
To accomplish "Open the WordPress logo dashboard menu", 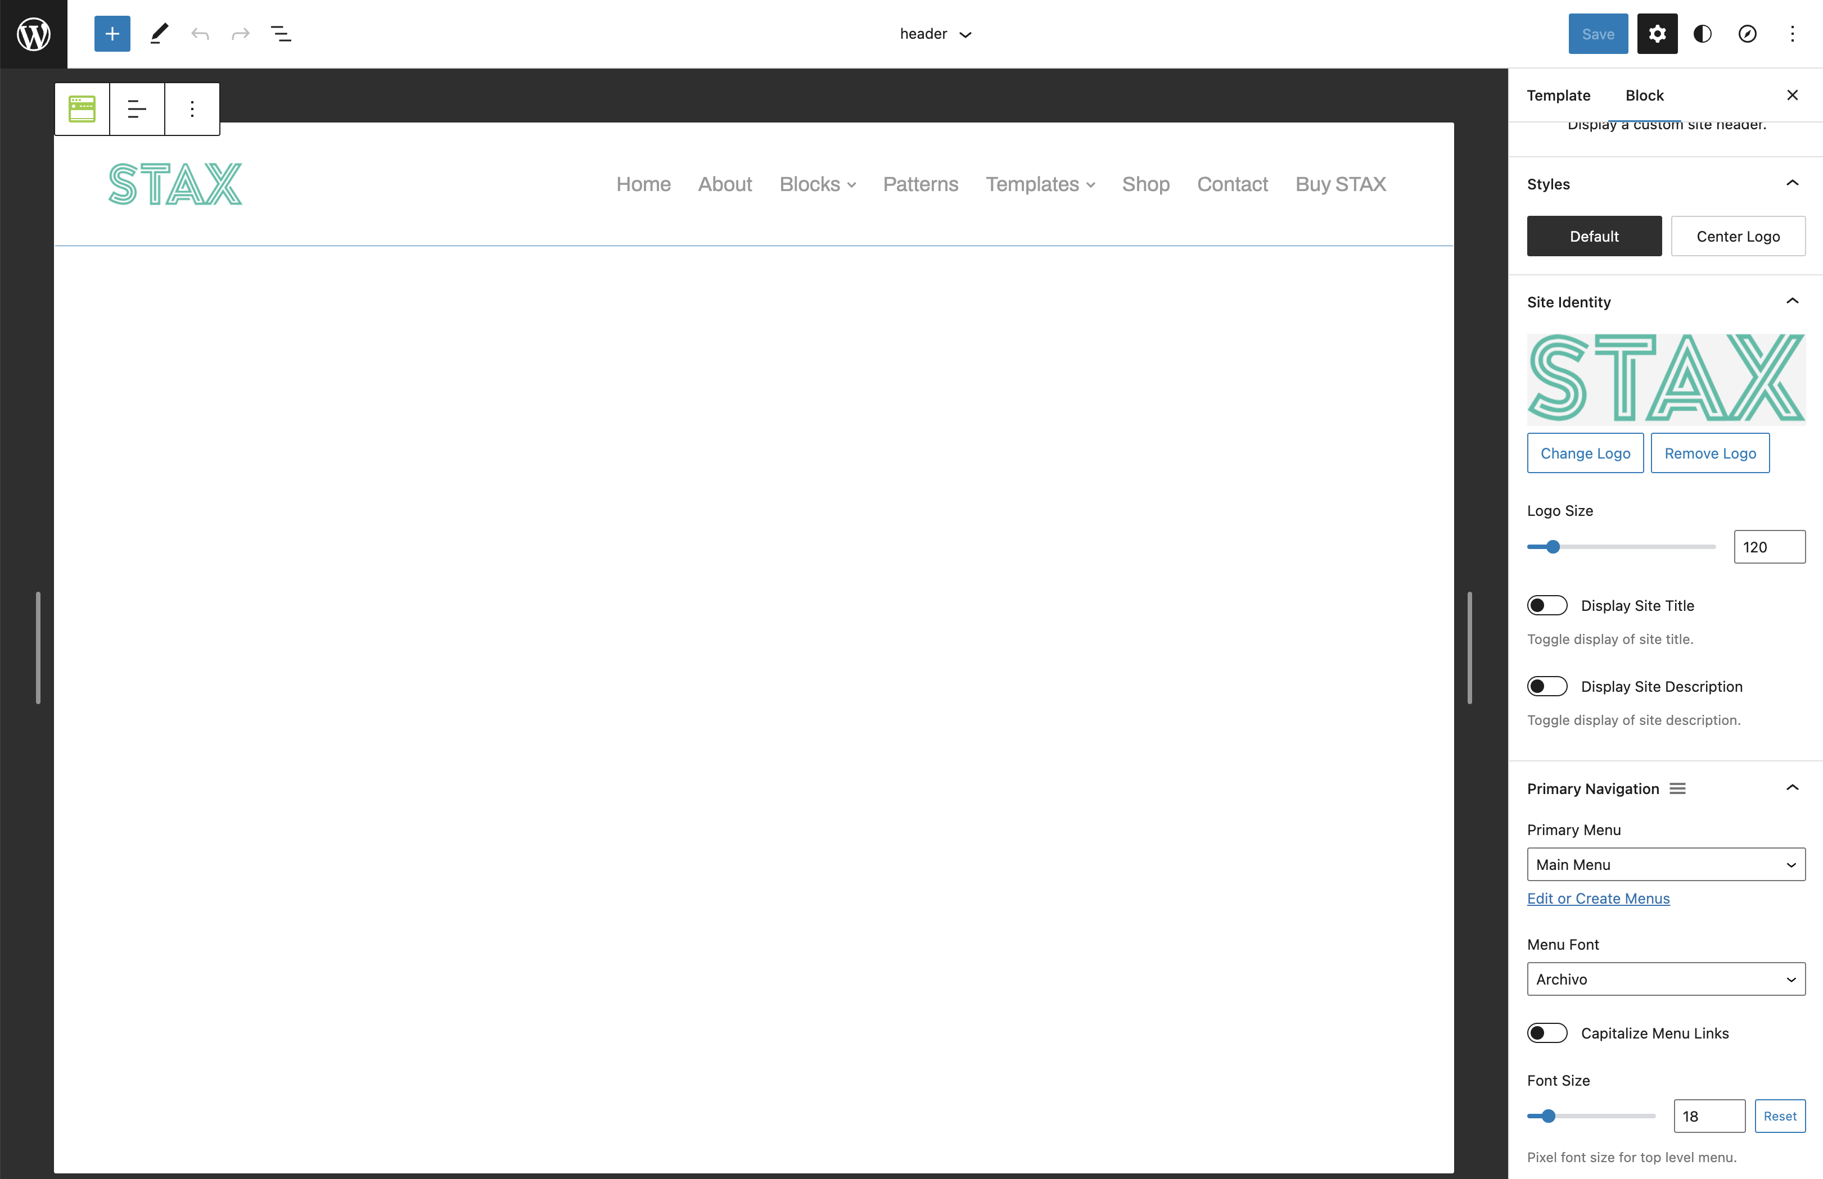I will [34, 34].
